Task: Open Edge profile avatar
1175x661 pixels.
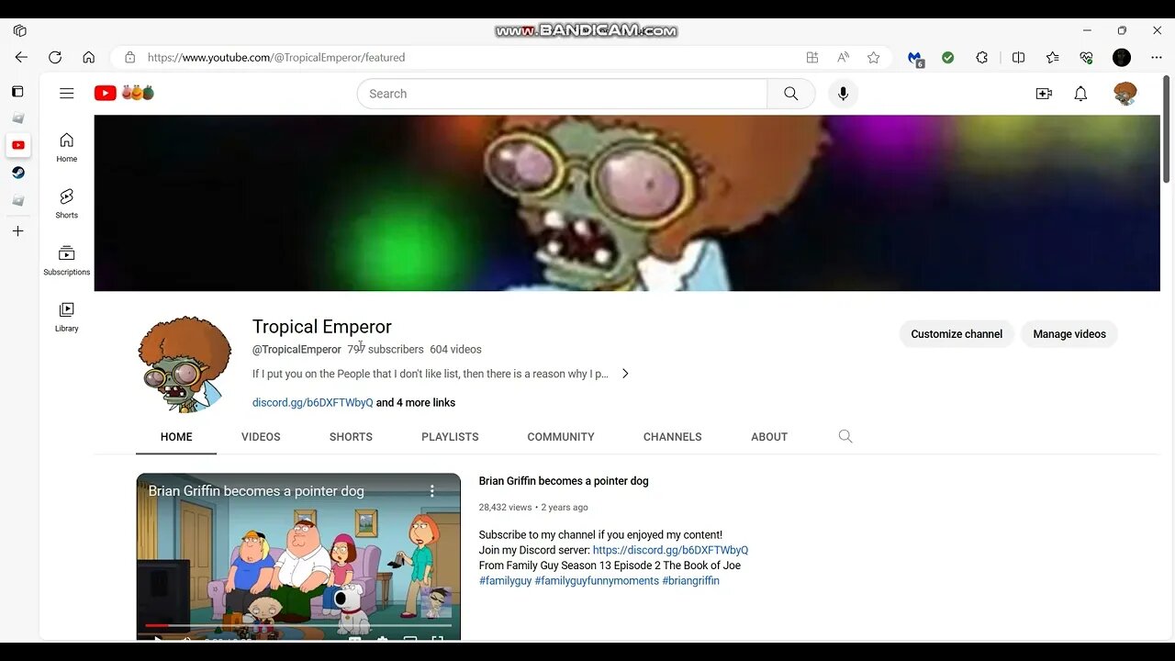Action: [1122, 57]
